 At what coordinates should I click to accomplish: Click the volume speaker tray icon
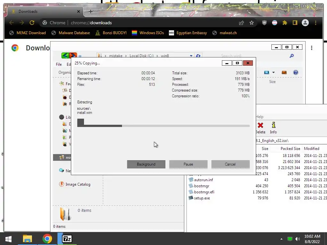pos(298,239)
